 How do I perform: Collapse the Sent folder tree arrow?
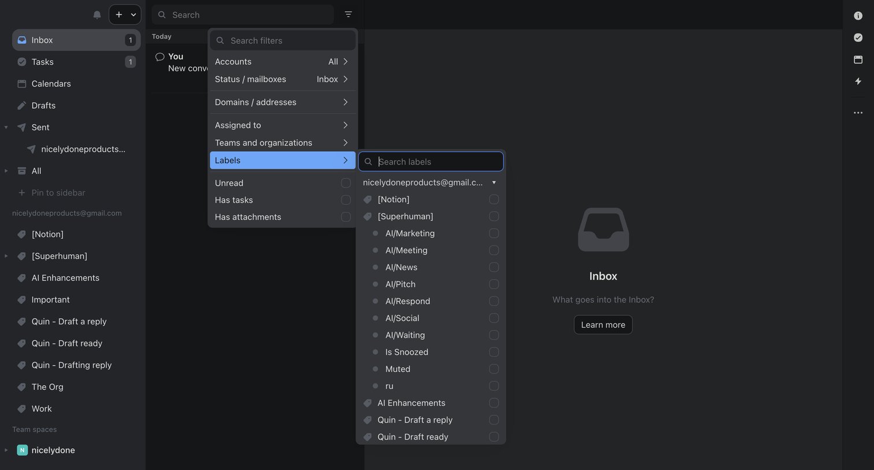click(6, 127)
